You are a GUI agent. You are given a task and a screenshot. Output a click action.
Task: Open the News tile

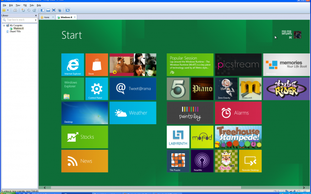(85, 161)
